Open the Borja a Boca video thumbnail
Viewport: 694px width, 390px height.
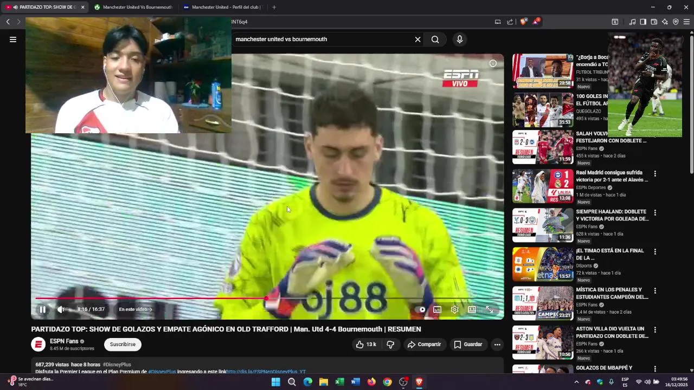543,71
